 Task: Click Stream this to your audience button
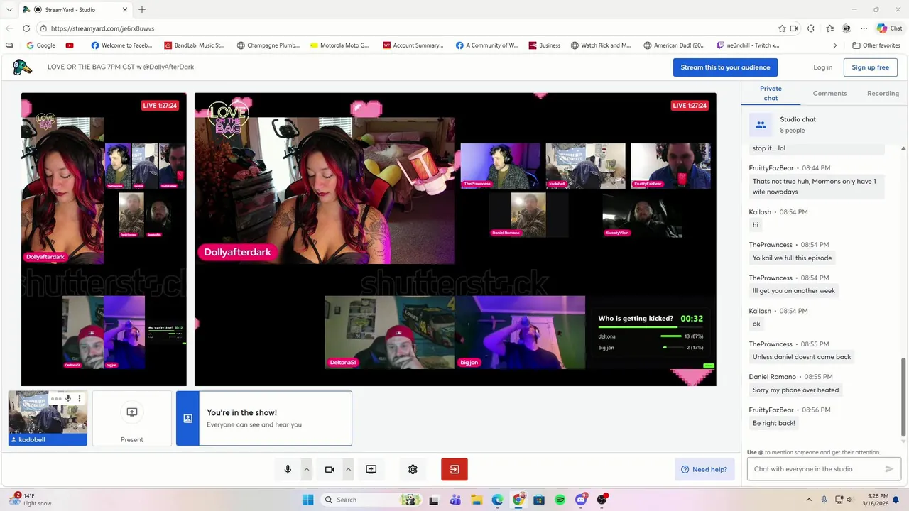tap(725, 67)
